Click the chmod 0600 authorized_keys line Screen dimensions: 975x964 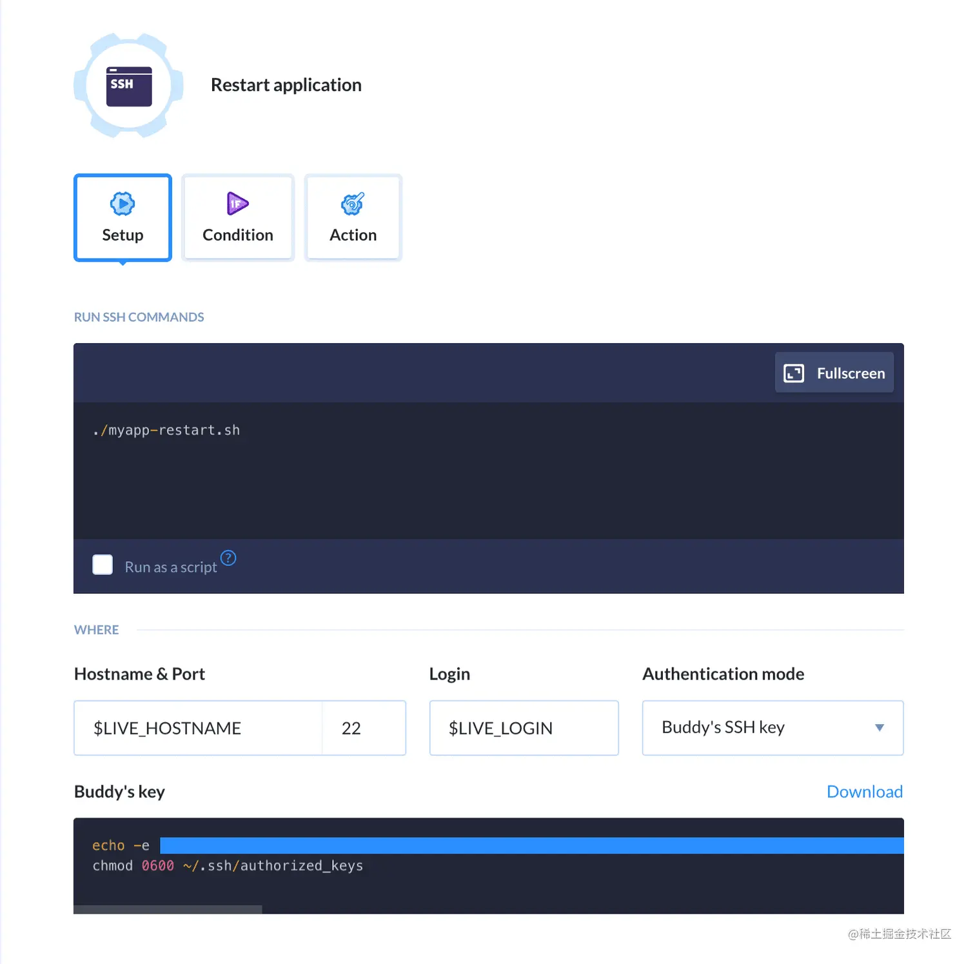coord(228,866)
